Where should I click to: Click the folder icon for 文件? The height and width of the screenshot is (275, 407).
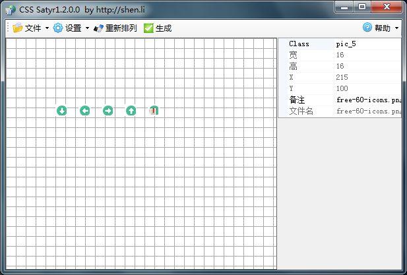(17, 28)
